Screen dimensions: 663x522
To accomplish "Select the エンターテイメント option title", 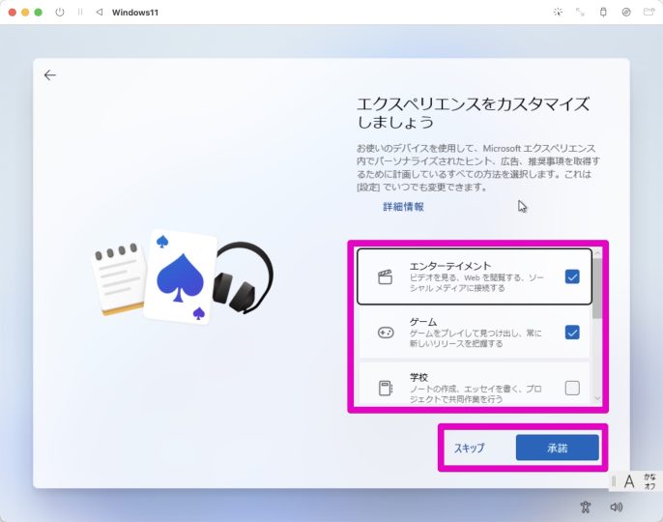I will click(x=450, y=266).
